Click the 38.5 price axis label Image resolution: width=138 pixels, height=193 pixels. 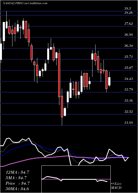pyautogui.click(x=128, y=9)
